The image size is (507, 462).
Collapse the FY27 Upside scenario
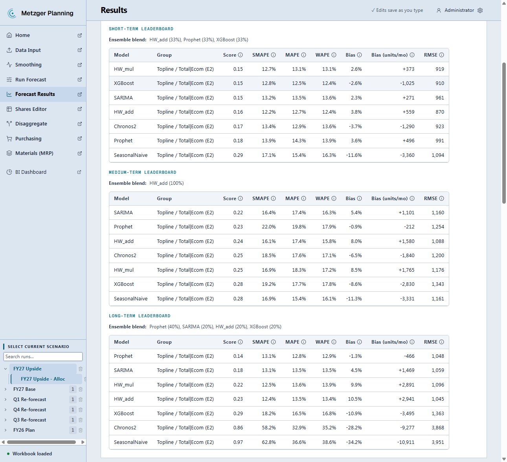(x=6, y=369)
